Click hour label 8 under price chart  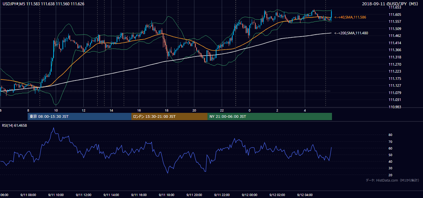tap(28, 111)
